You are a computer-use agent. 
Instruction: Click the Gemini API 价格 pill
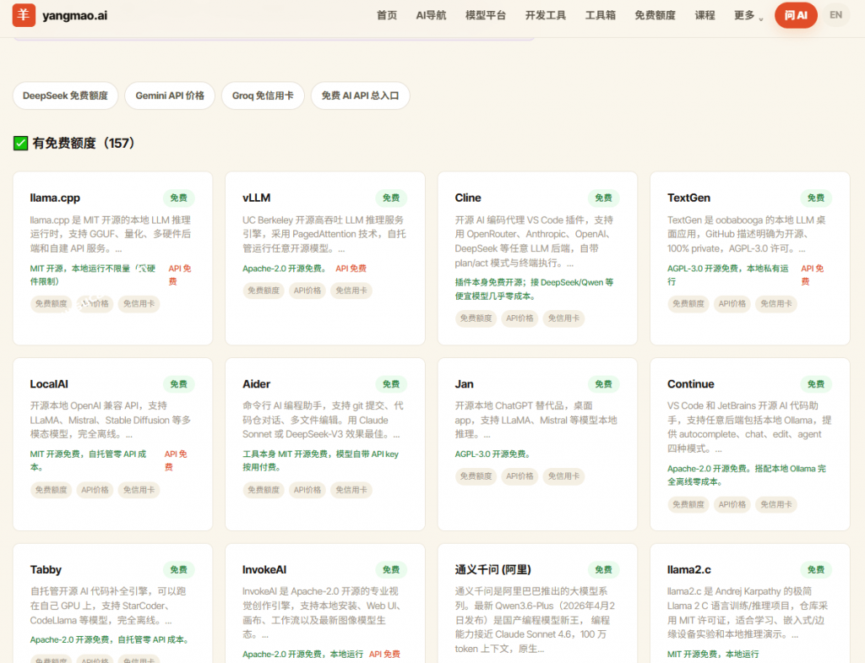pyautogui.click(x=170, y=96)
